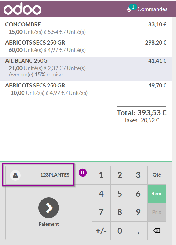Viewport: 176px width, 245px height.
Task: Select the Prix mode button
Action: (157, 212)
